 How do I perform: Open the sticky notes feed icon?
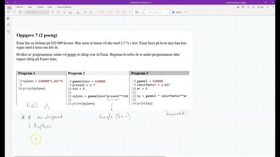click(x=243, y=7)
